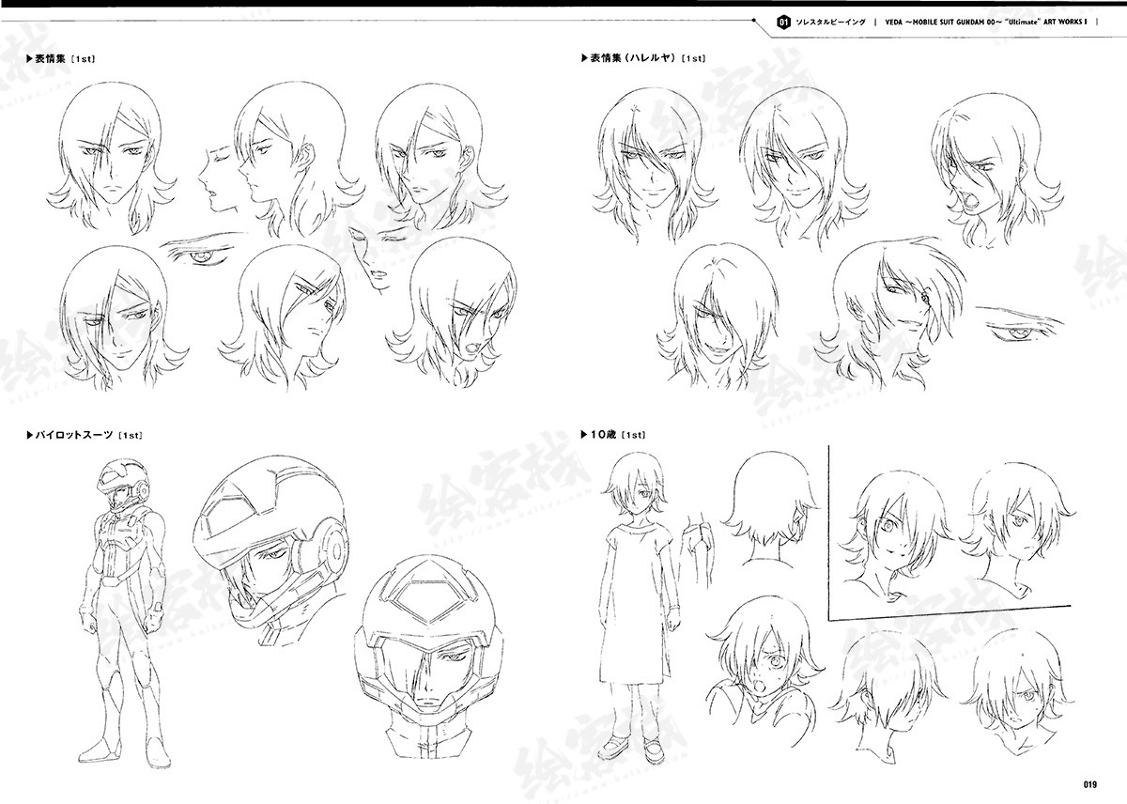
Task: Select the "パイロットスーツ [1st]" heading
Action: pyautogui.click(x=83, y=435)
